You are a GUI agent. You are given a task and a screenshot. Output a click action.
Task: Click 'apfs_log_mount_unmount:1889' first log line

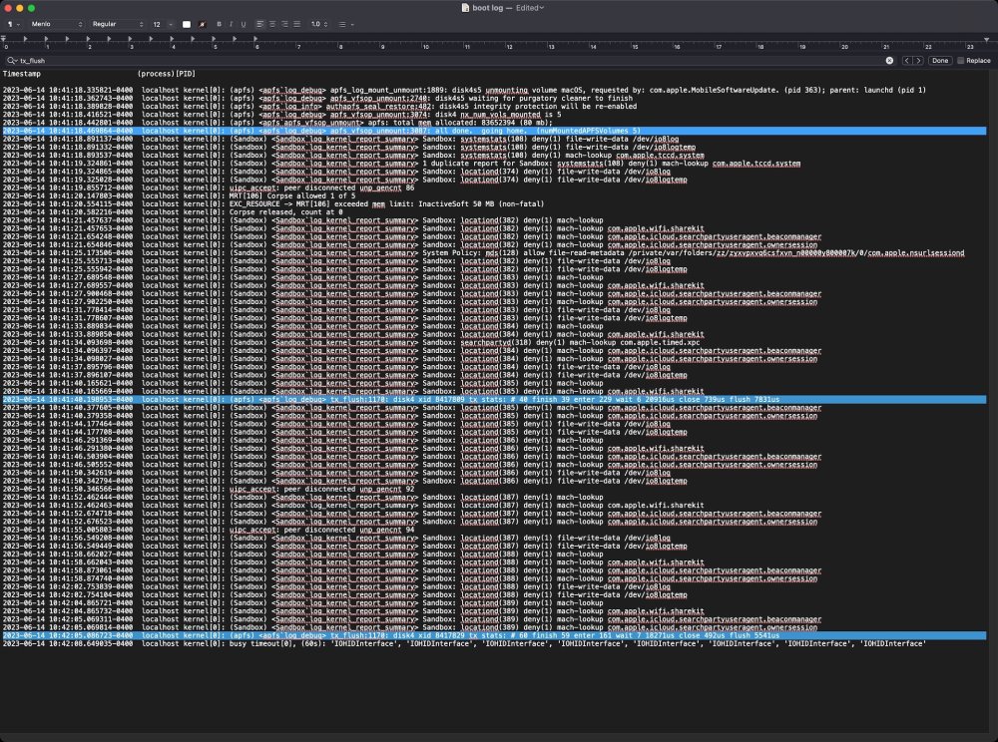464,90
